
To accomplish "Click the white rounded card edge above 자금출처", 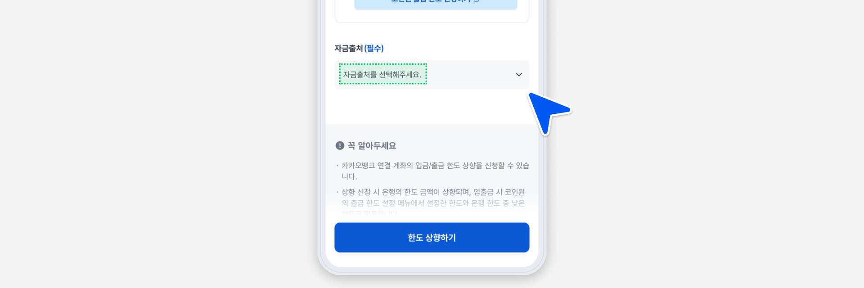I will (432, 22).
